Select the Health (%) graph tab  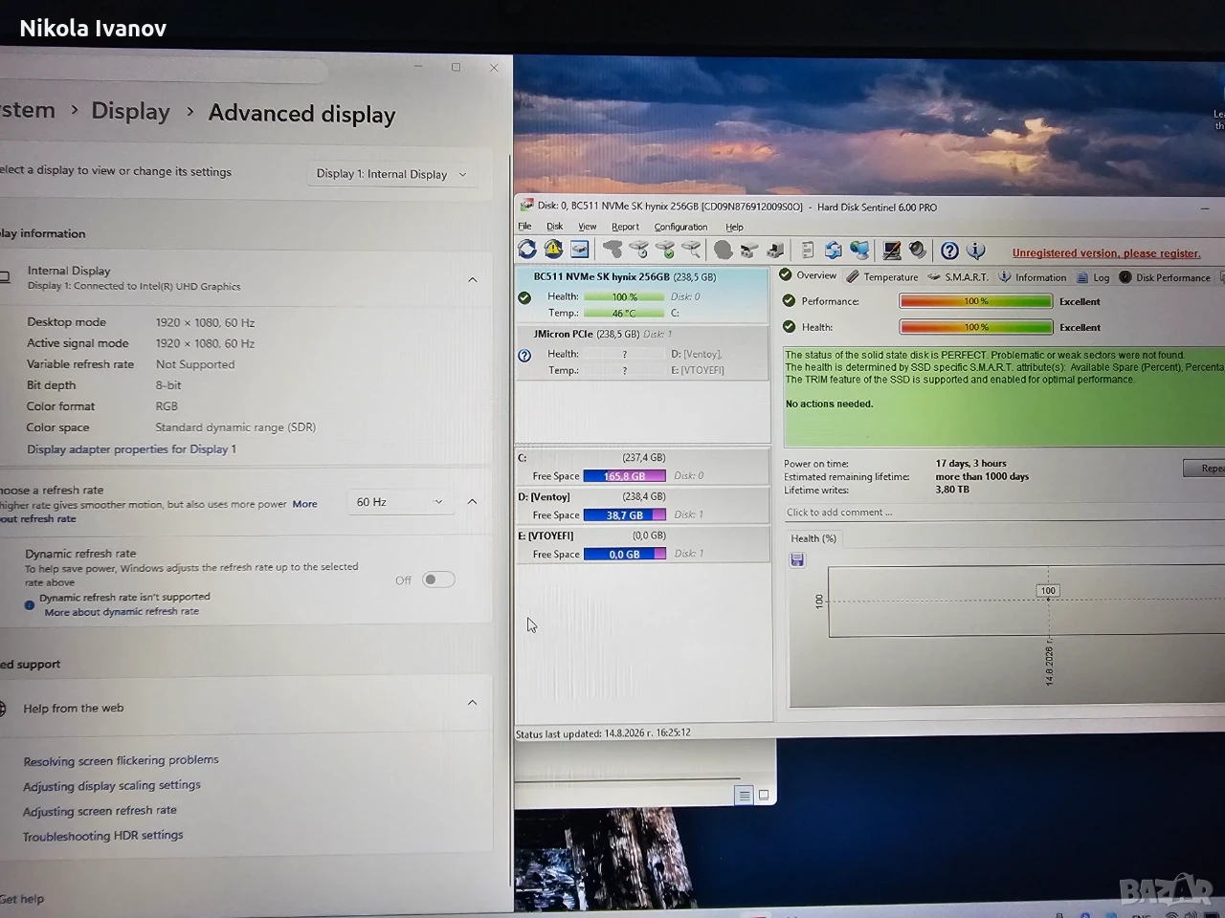(x=813, y=538)
